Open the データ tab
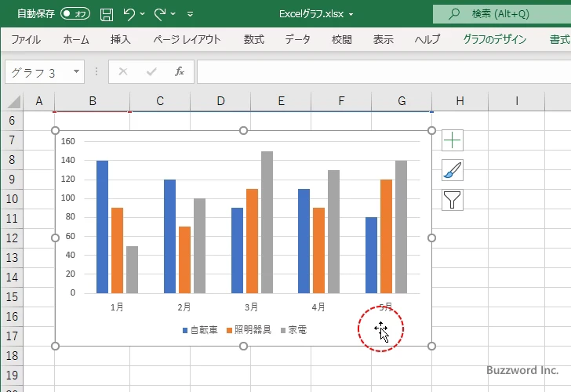This screenshot has width=571, height=392. click(297, 39)
